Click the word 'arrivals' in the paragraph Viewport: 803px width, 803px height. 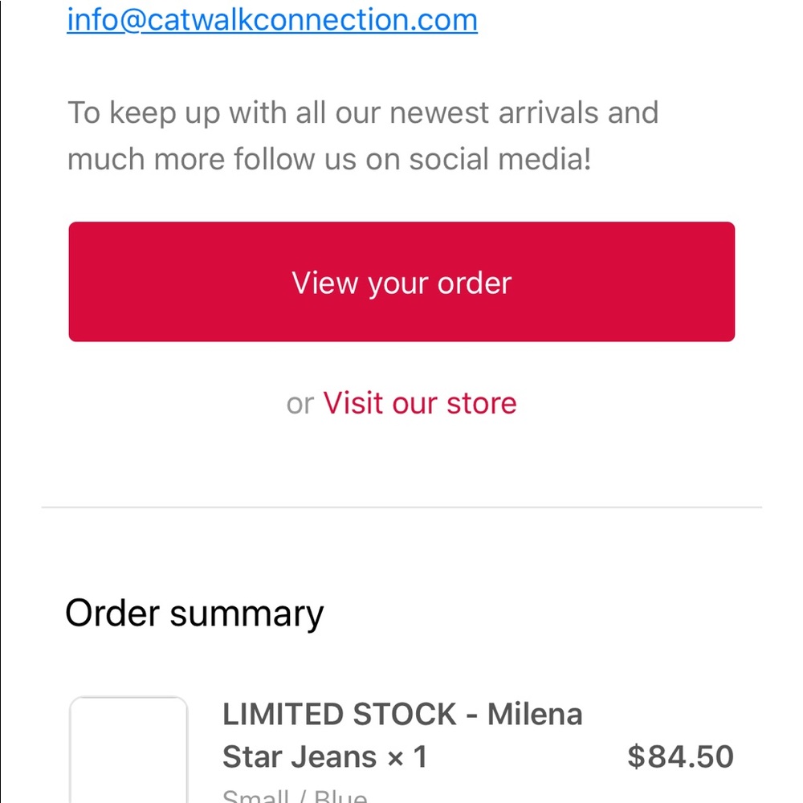[x=548, y=112]
